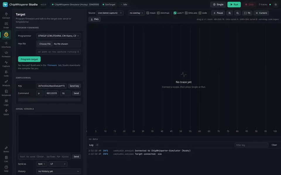Image resolution: width=281 pixels, height=175 pixels.
Task: Open the Notes pencil icon
Action: point(6,149)
